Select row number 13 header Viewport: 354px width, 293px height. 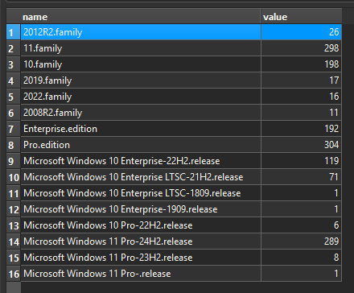pyautogui.click(x=13, y=225)
